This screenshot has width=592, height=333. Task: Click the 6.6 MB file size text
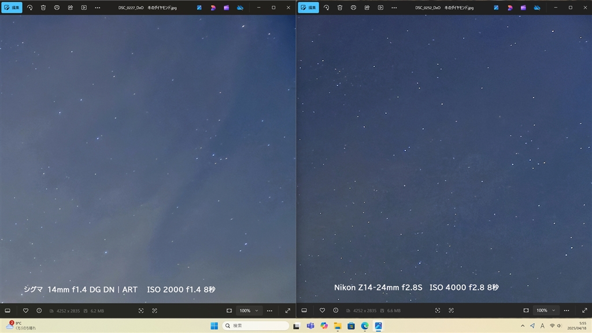pos(394,310)
